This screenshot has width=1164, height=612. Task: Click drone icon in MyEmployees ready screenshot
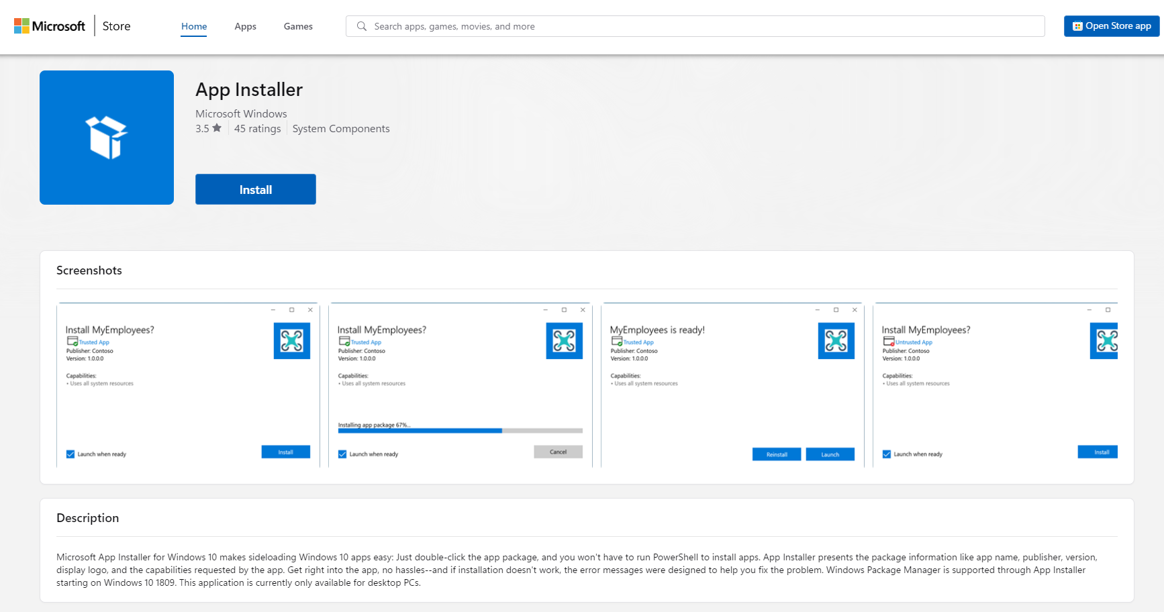coord(836,341)
